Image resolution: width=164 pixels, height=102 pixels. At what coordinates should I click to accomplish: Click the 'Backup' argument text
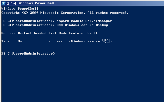click(102, 25)
